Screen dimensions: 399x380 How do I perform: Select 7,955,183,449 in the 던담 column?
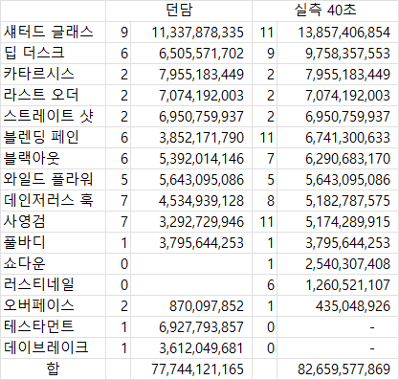tap(191, 74)
